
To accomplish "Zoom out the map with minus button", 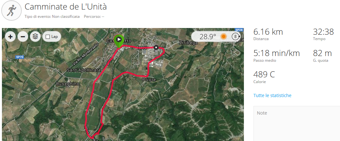I will pos(23,37).
